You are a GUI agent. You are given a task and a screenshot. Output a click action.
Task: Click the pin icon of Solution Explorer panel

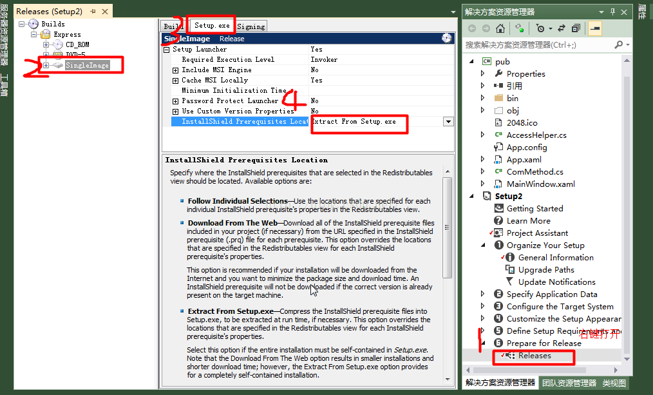tap(612, 12)
